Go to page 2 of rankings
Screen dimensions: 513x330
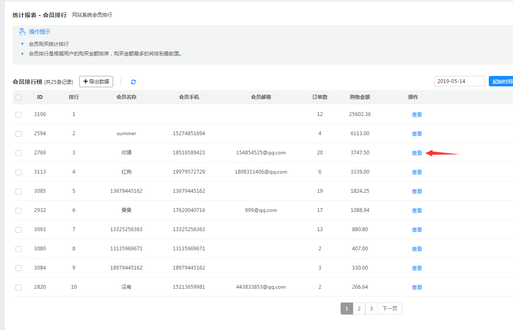click(359, 309)
